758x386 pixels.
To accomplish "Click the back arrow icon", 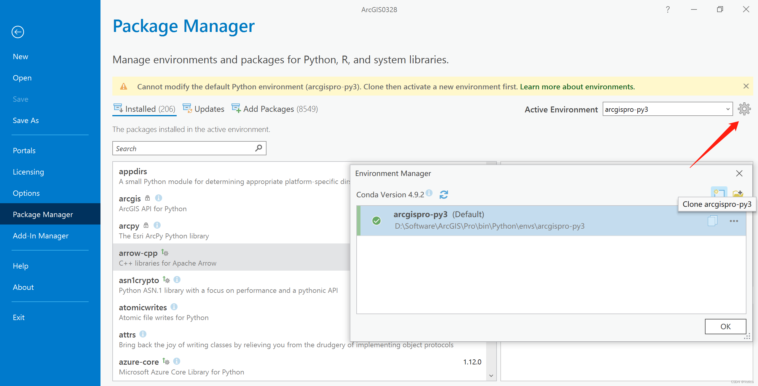I will tap(18, 32).
